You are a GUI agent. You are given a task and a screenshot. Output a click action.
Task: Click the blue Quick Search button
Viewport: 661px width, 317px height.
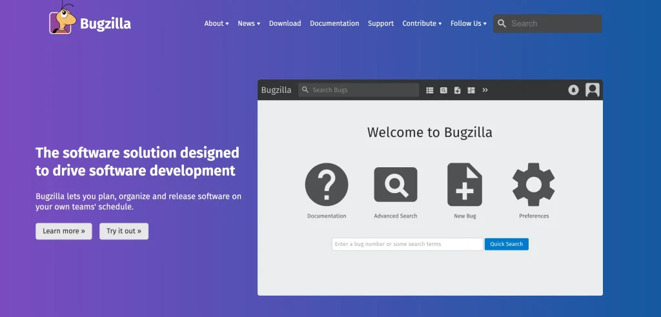506,244
